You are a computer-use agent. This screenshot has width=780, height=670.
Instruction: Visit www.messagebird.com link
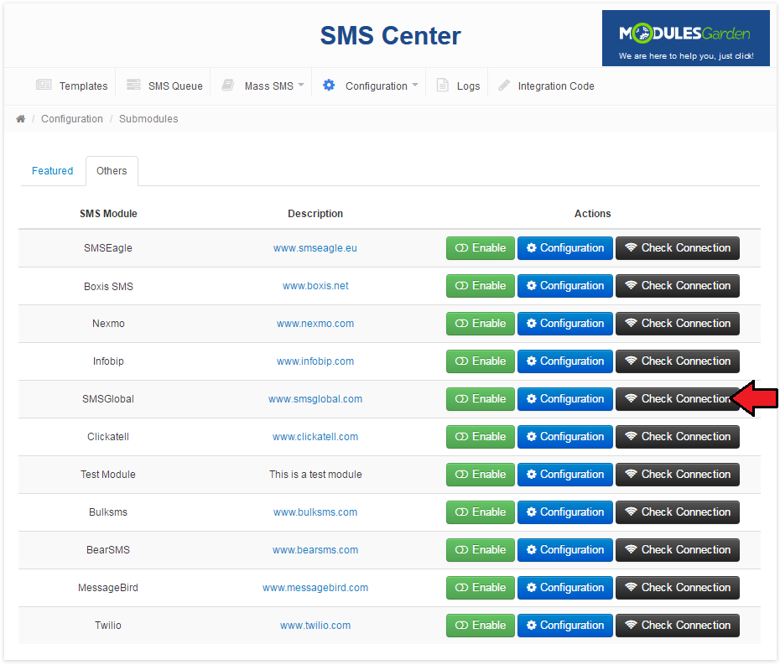pyautogui.click(x=315, y=588)
